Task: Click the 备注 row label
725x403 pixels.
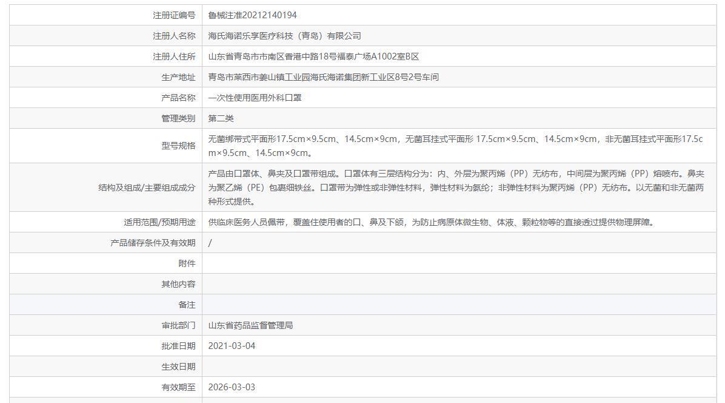Action: pos(187,305)
